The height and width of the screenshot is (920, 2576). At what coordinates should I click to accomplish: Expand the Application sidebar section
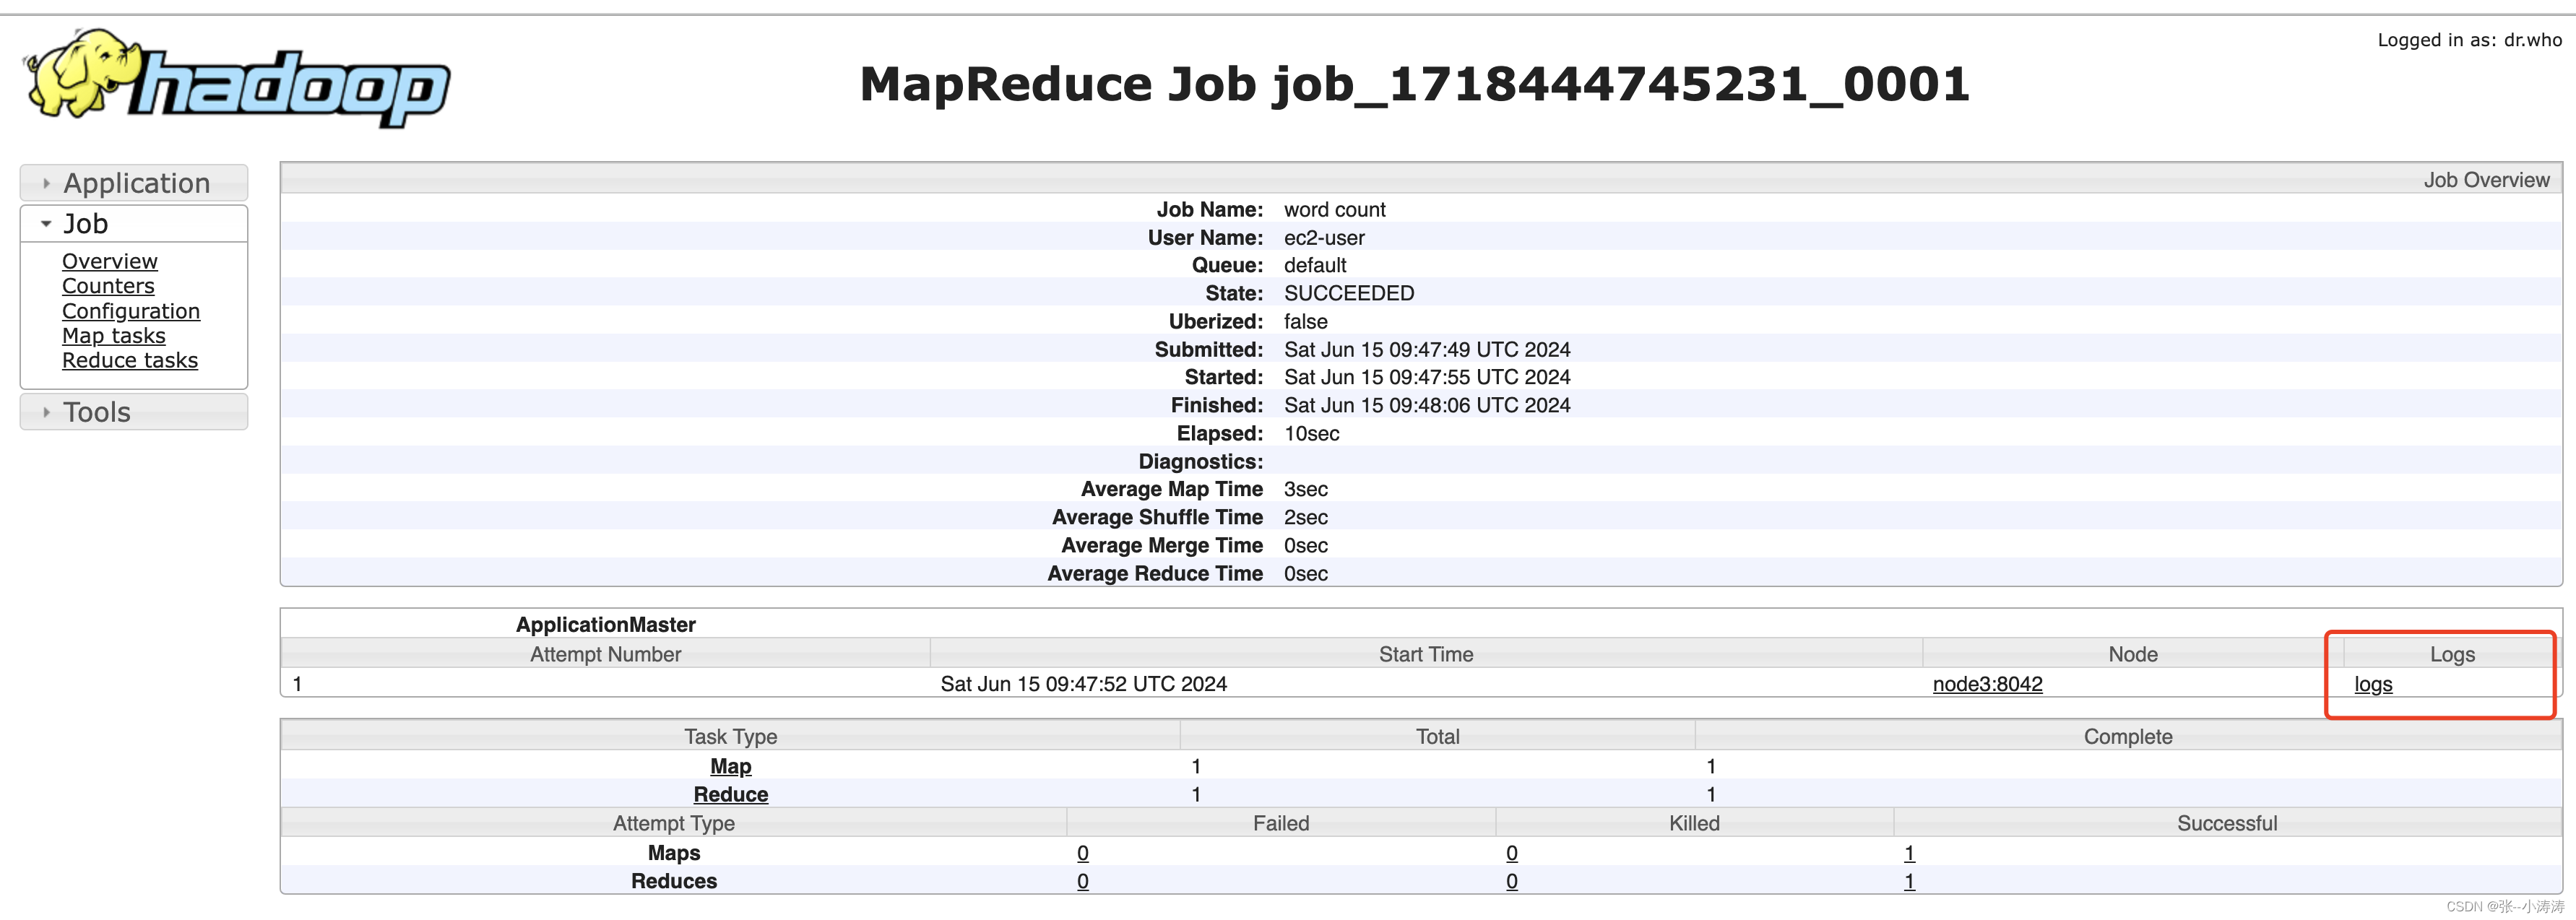[x=134, y=183]
